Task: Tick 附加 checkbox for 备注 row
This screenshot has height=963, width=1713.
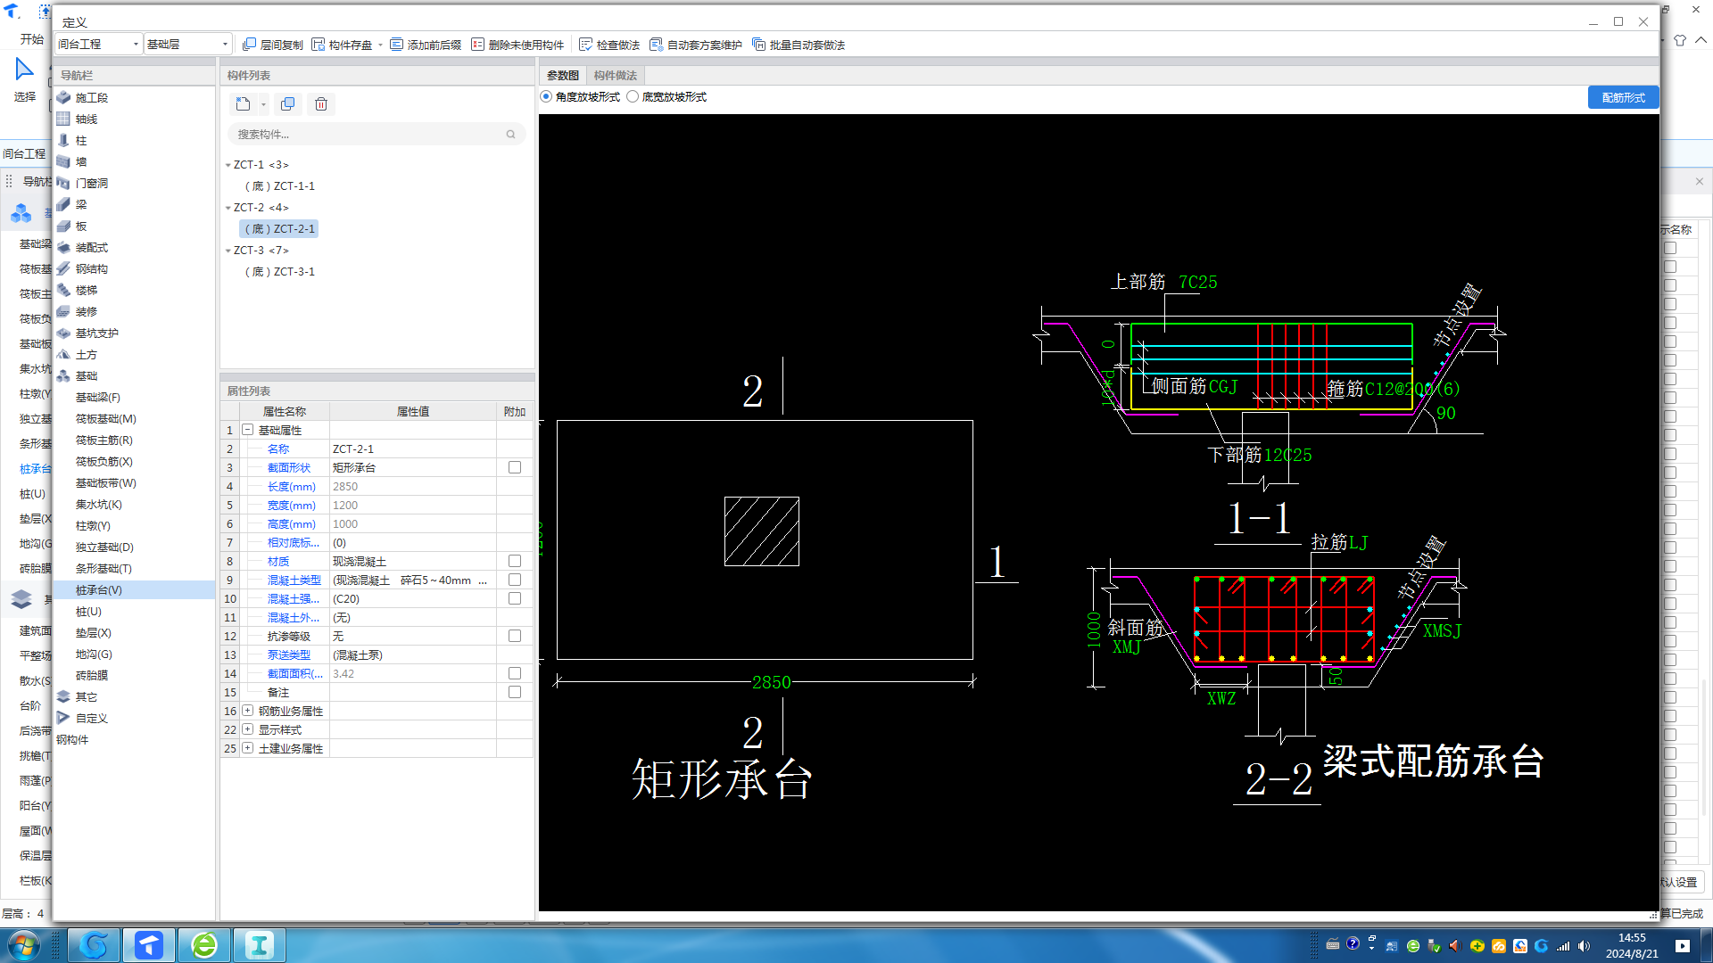Action: coord(515,693)
